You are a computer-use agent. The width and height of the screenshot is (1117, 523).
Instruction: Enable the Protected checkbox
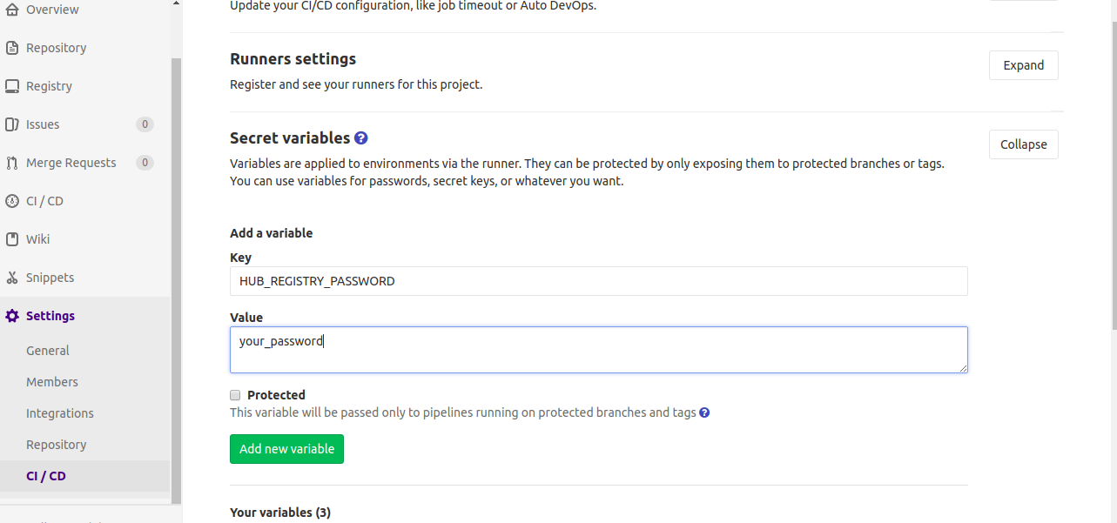click(235, 395)
